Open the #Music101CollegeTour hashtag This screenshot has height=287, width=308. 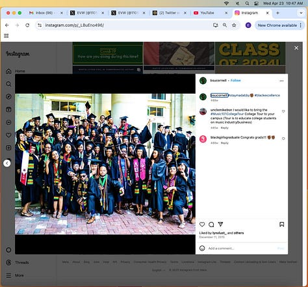pyautogui.click(x=227, y=114)
